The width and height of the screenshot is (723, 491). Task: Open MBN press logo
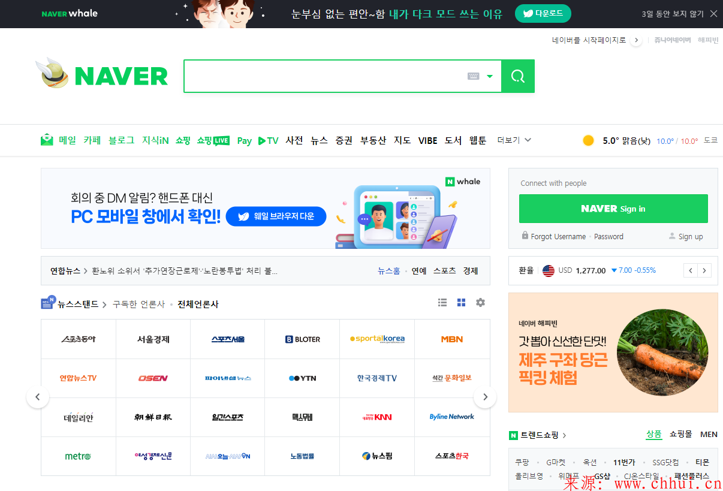[x=452, y=339]
